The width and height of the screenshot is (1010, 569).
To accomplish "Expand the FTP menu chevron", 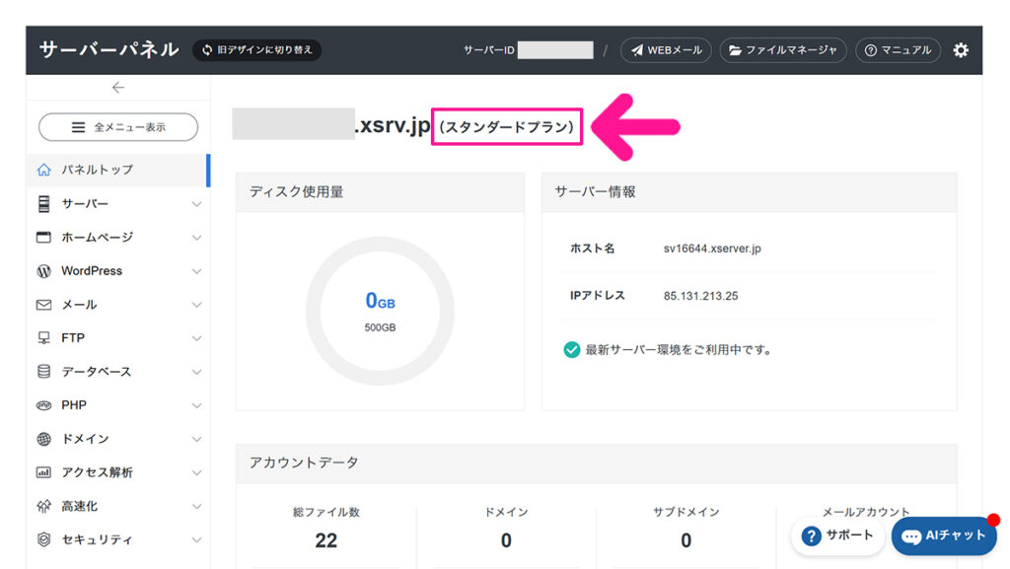I will point(196,338).
